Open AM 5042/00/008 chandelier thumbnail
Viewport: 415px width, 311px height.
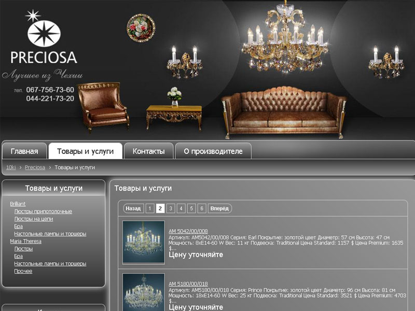point(144,242)
